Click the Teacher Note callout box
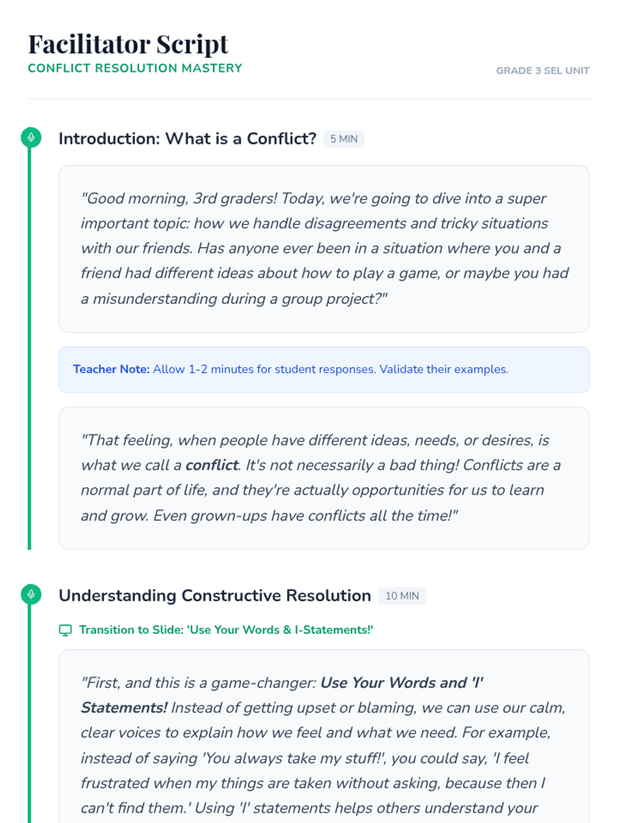Image resolution: width=617 pixels, height=823 pixels. (x=324, y=370)
